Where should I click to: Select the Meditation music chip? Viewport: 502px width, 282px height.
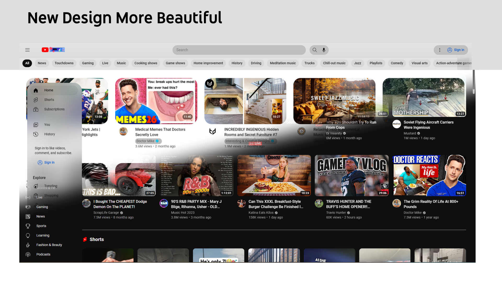click(283, 63)
